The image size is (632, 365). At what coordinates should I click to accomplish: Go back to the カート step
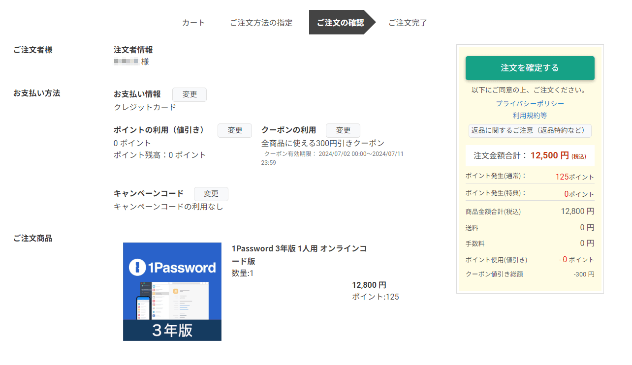click(193, 23)
